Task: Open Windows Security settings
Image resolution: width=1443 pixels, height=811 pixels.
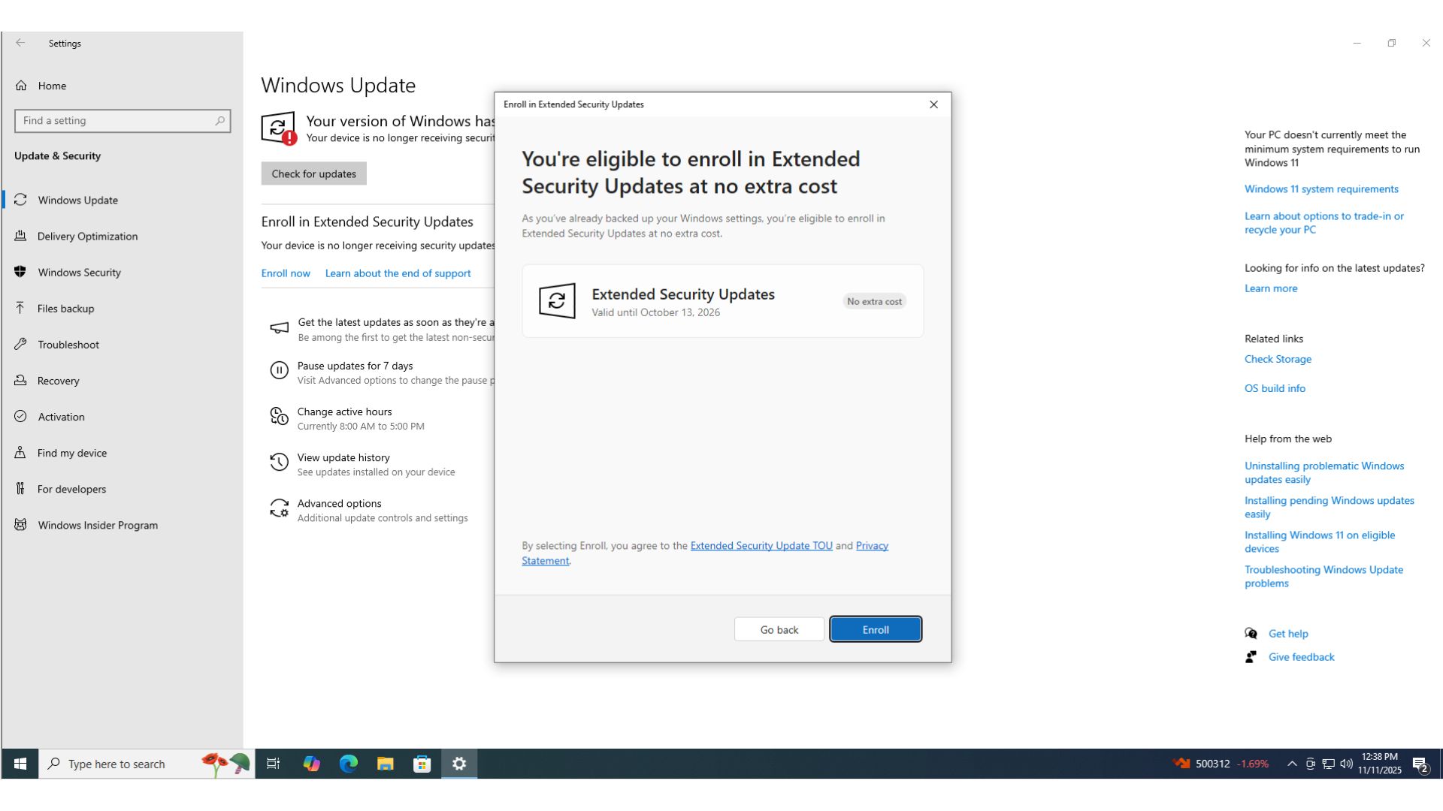Action: coord(80,272)
